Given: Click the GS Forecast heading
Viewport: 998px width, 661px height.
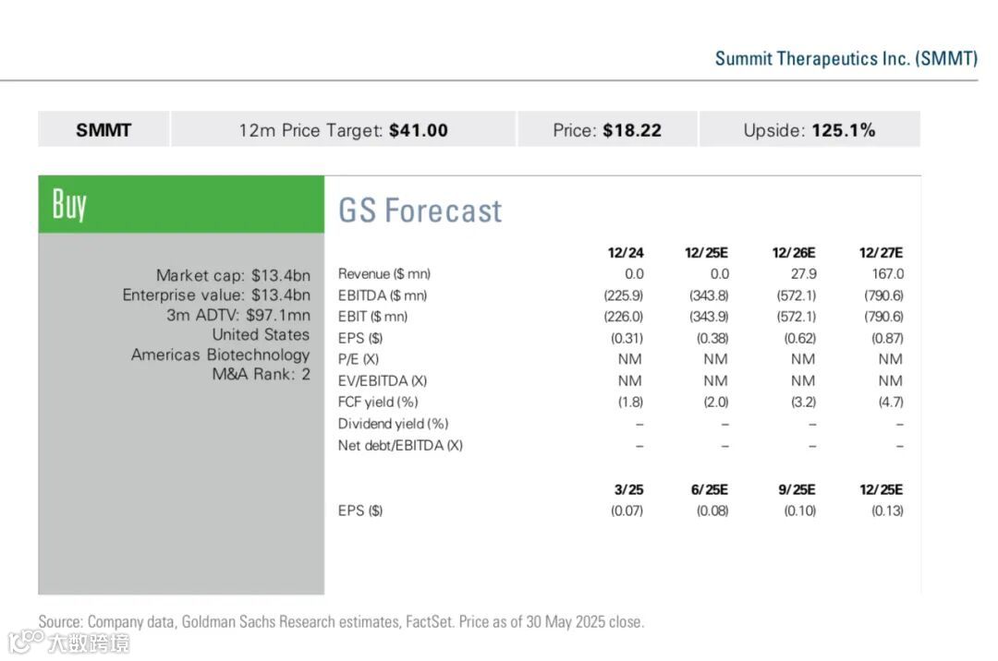Looking at the screenshot, I should coord(420,210).
